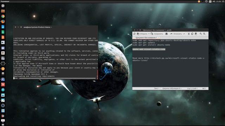The image size is (225, 126).
Task: Paste from clipboard using gedit paste icon
Action: (x=196, y=34)
